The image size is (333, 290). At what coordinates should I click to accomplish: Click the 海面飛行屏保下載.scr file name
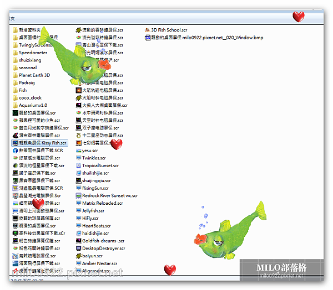click(x=39, y=263)
